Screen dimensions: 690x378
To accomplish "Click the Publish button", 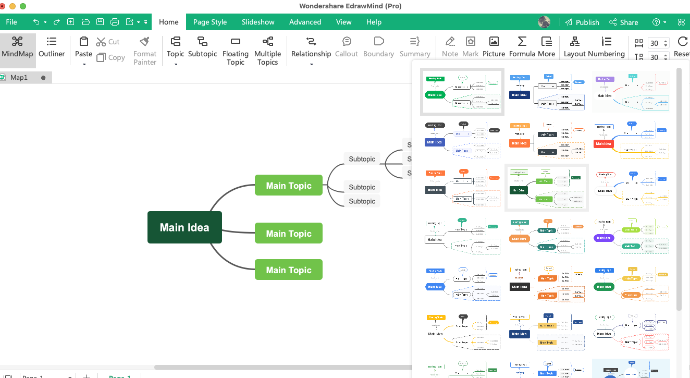I will click(x=583, y=22).
